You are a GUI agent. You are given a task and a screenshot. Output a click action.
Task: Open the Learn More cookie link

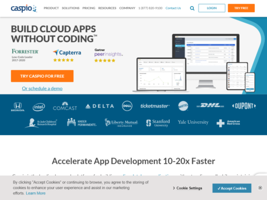(36, 193)
